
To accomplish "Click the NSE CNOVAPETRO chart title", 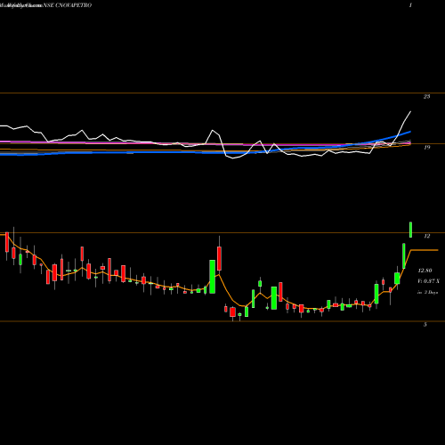I will click(x=68, y=5).
